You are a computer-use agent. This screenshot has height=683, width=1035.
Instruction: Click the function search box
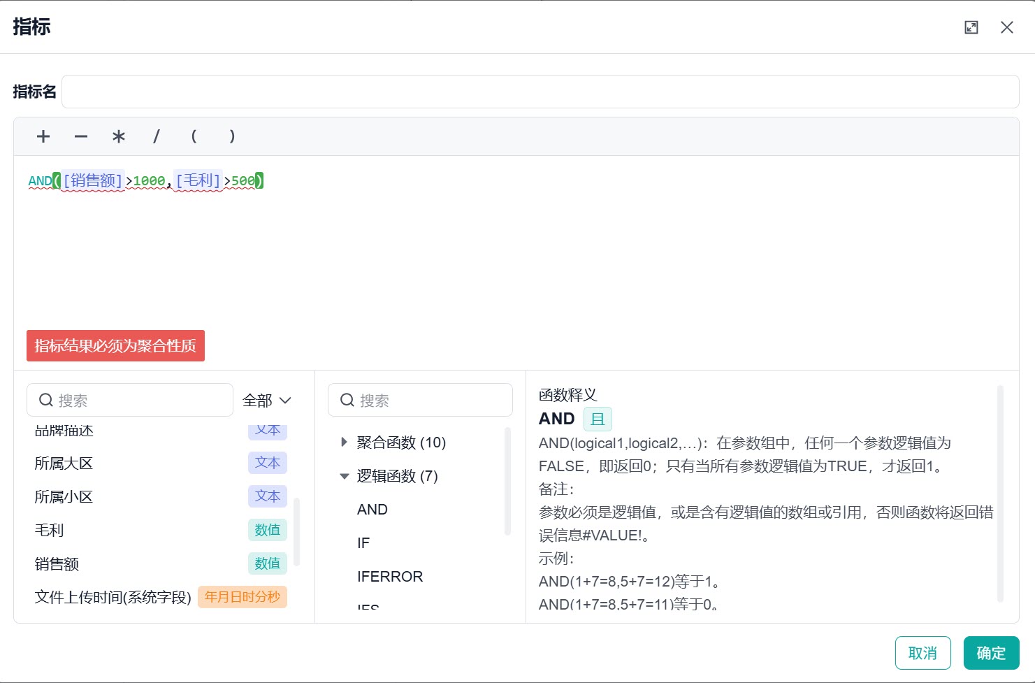[420, 400]
